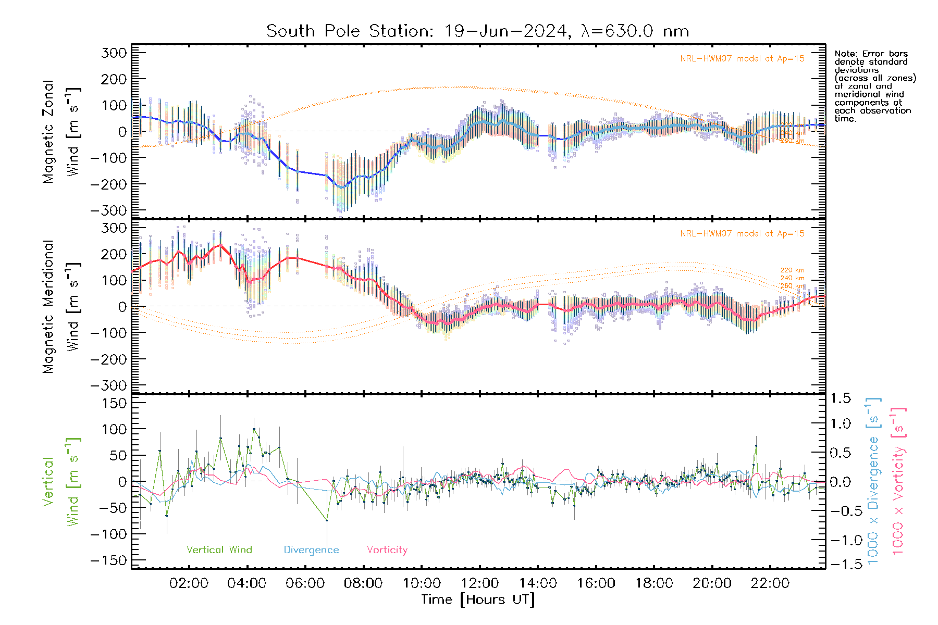The height and width of the screenshot is (625, 938).
Task: Select the 12:00 time axis tick label
Action: coord(479,583)
